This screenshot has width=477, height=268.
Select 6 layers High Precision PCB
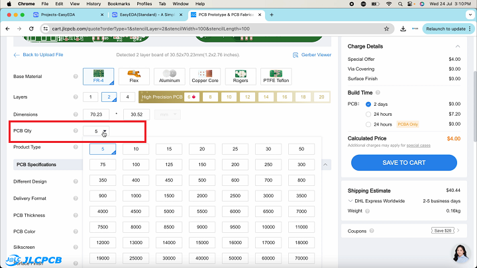point(191,97)
